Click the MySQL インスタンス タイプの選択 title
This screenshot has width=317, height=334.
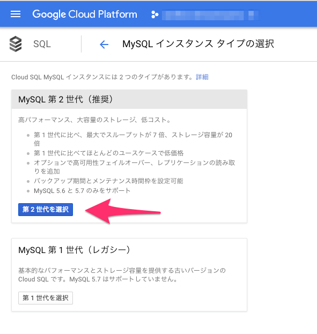(198, 44)
